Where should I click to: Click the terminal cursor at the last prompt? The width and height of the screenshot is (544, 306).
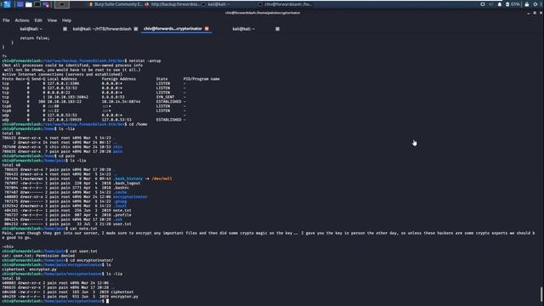pyautogui.click(x=108, y=301)
